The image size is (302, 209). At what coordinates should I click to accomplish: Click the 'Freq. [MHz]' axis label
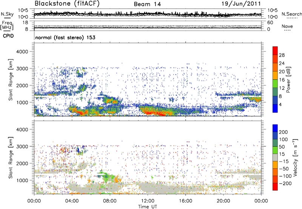pos(7,25)
